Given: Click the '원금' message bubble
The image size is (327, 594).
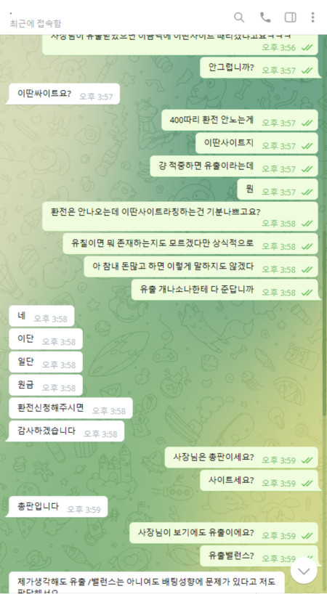Looking at the screenshot, I should coord(44,386).
